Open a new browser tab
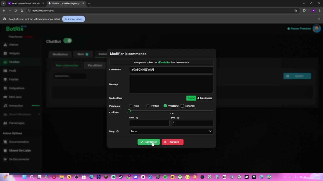 (x=89, y=4)
